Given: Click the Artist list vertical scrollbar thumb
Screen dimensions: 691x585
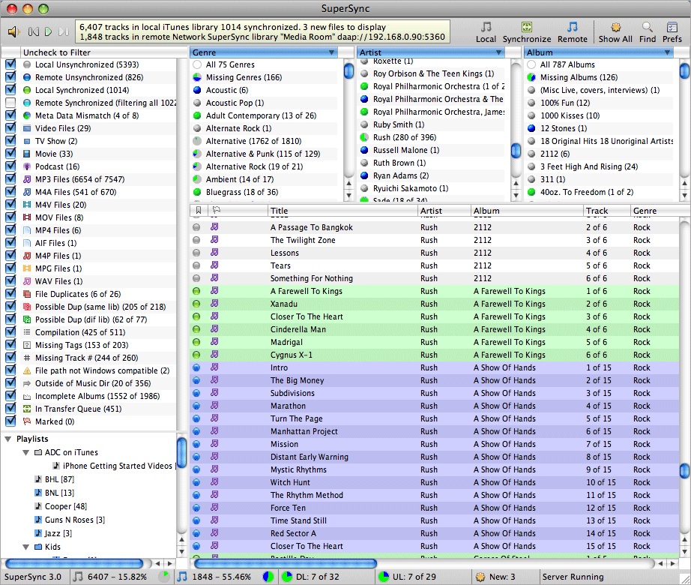Looking at the screenshot, I should click(516, 151).
